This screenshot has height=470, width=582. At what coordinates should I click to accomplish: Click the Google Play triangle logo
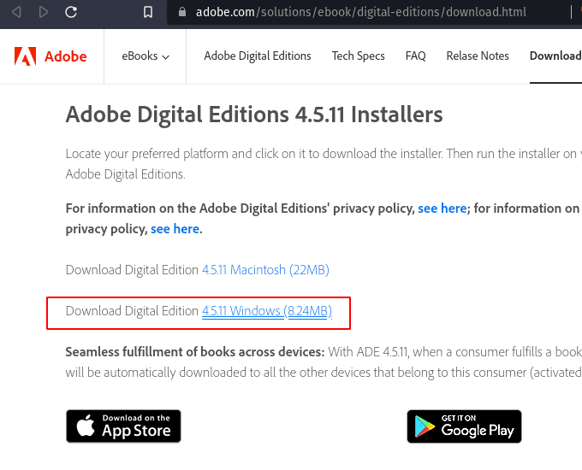[425, 426]
